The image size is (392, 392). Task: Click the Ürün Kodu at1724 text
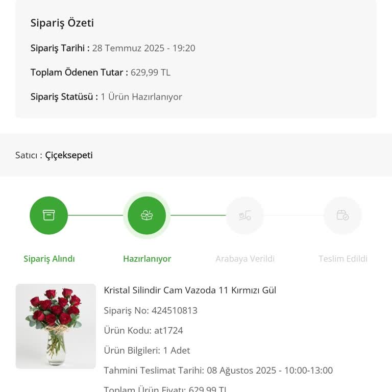143,330
